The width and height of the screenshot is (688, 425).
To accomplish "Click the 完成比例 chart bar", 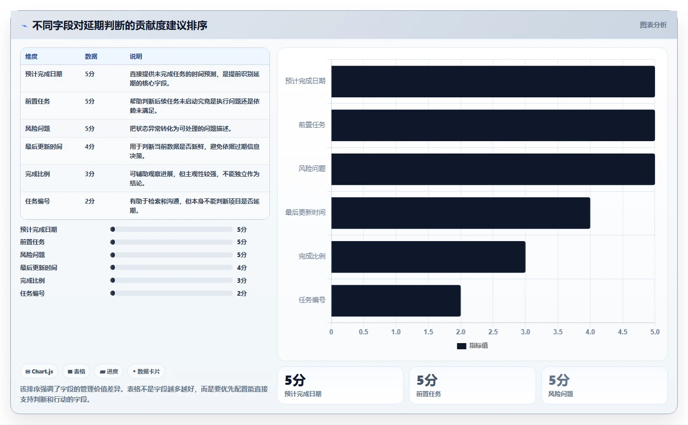I will pyautogui.click(x=428, y=257).
